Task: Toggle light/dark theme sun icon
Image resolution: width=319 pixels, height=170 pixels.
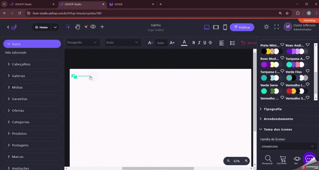Action: coord(266,27)
